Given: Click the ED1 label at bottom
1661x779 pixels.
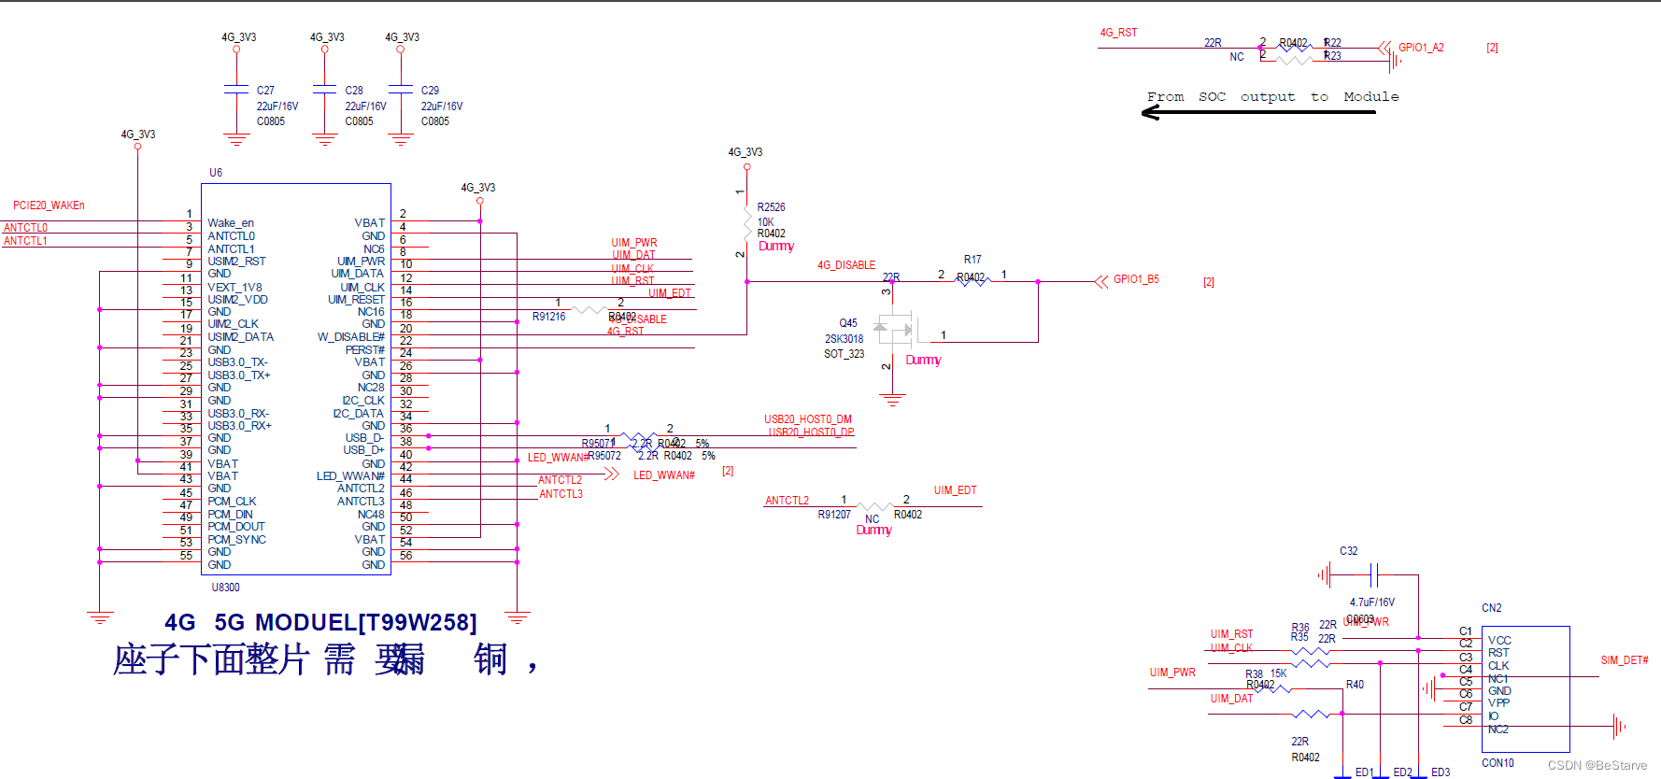Looking at the screenshot, I should click(x=1364, y=772).
